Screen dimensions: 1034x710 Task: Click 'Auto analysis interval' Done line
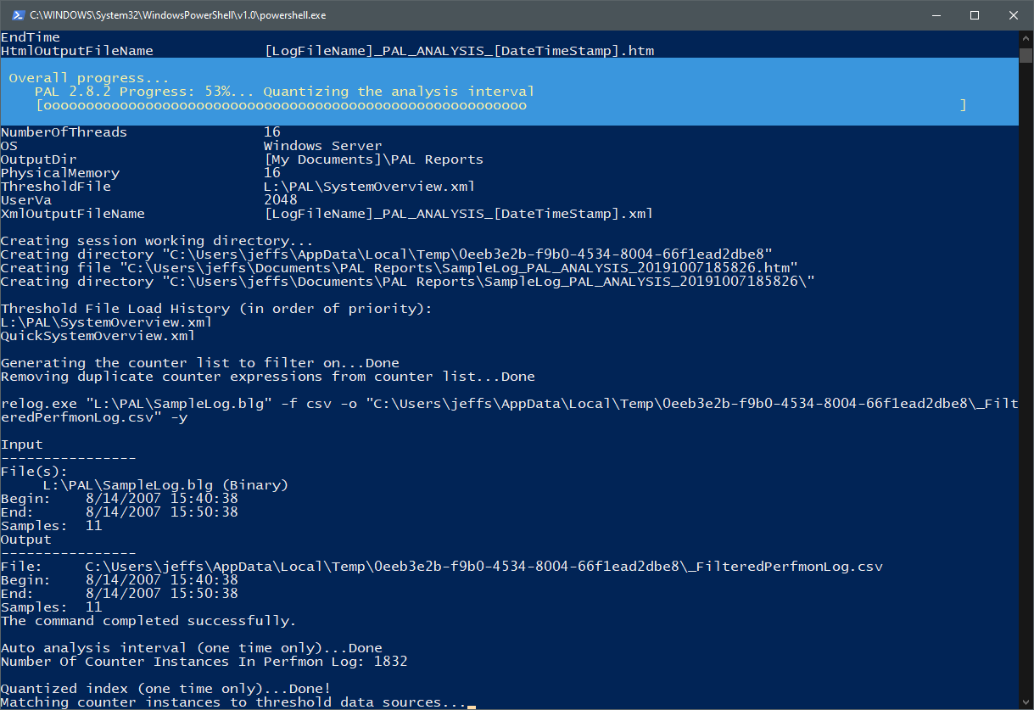tap(192, 648)
